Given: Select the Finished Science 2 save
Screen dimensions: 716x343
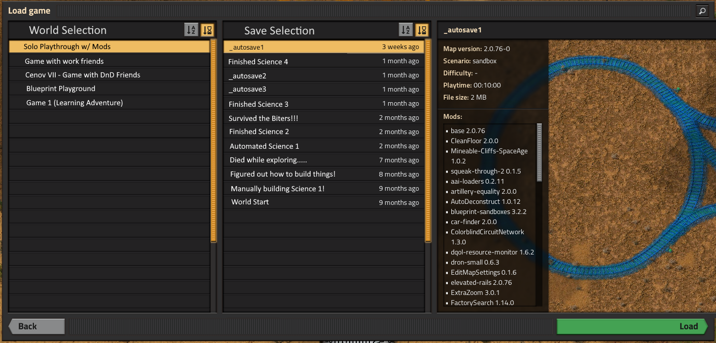Looking at the screenshot, I should coord(324,132).
